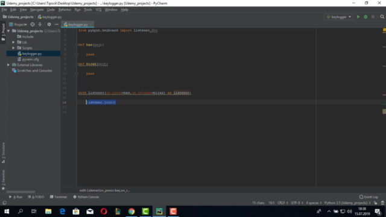Open the VCS menu
The height and width of the screenshot is (217, 386).
click(x=98, y=10)
